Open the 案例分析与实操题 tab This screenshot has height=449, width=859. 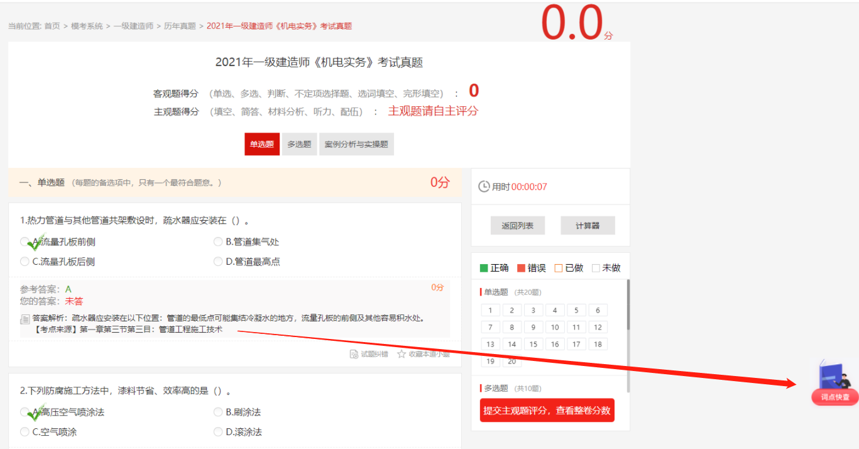coord(356,144)
